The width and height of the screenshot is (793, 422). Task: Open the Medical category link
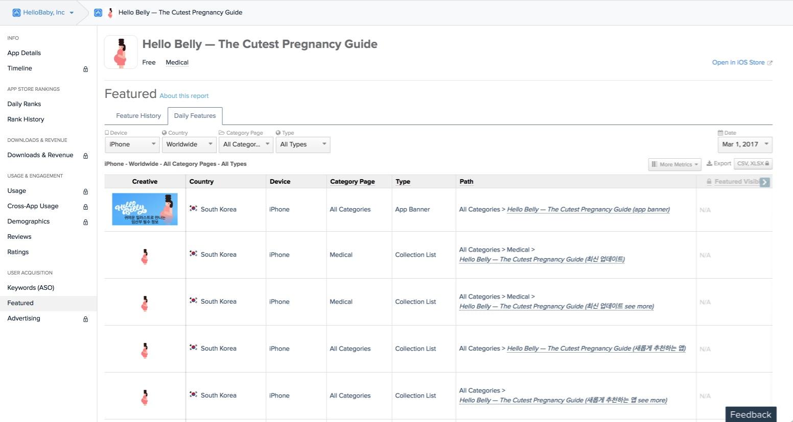177,62
